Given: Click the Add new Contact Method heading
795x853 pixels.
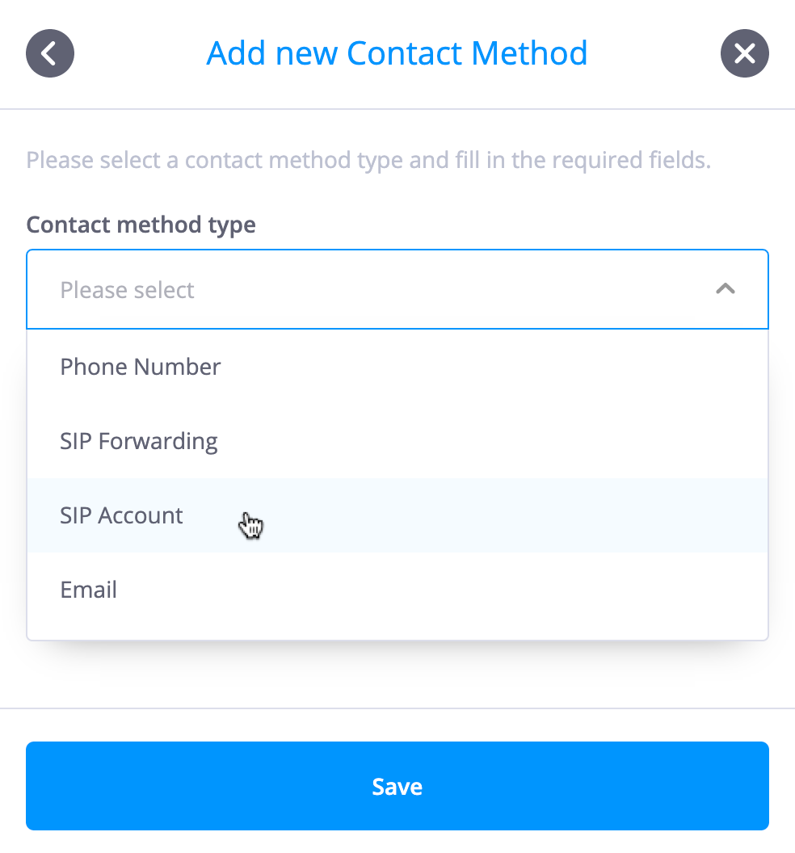Looking at the screenshot, I should (x=397, y=53).
